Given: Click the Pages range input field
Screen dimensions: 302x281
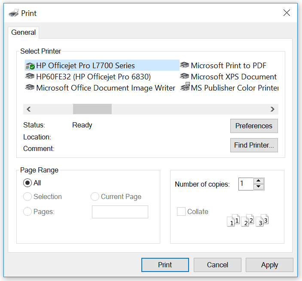Looking at the screenshot, I should (x=120, y=212).
